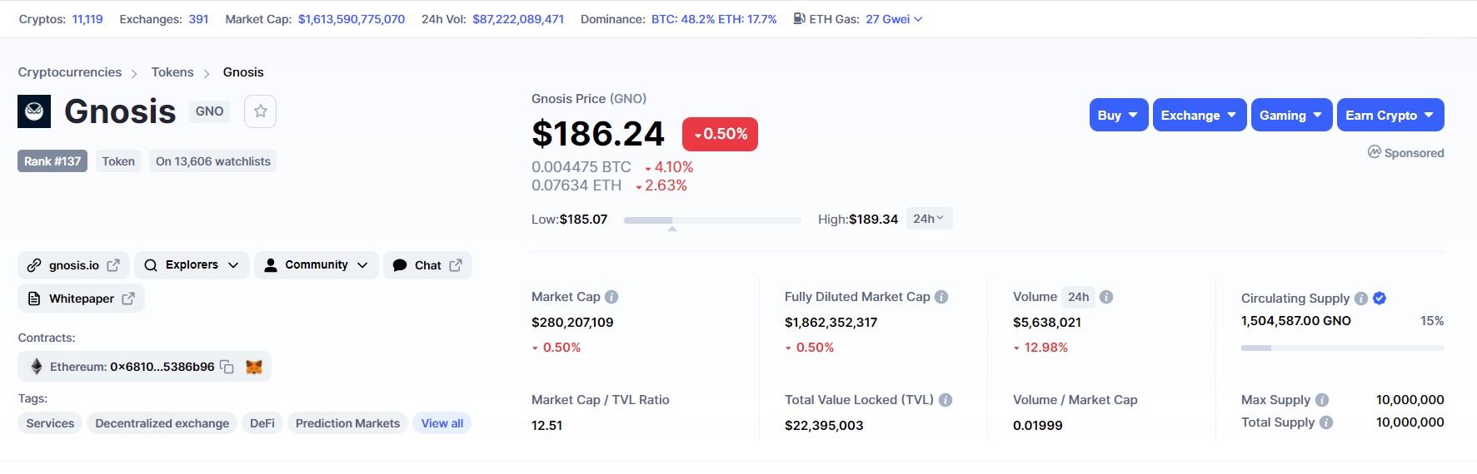Change the 24h price range selector

pos(929,219)
